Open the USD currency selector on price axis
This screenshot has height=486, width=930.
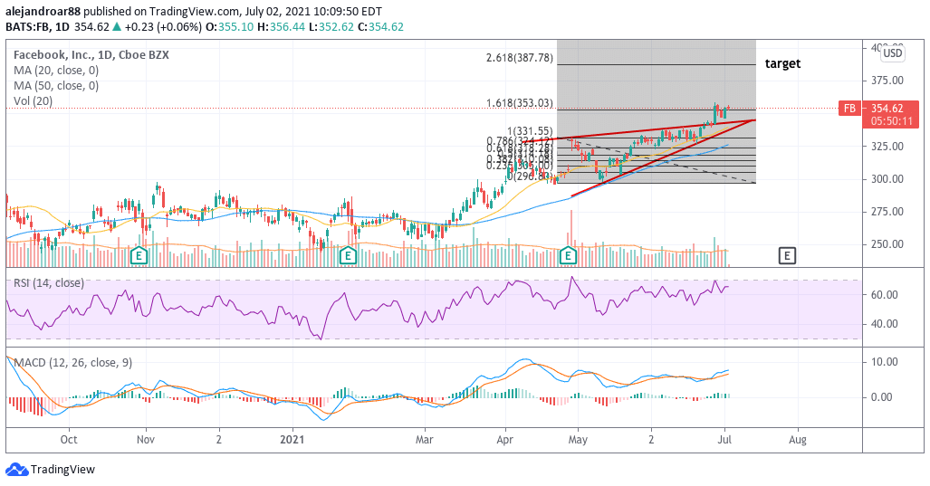point(892,53)
